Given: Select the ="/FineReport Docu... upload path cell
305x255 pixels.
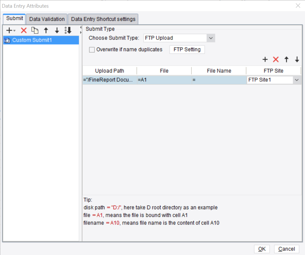Looking at the screenshot, I should pos(110,80).
